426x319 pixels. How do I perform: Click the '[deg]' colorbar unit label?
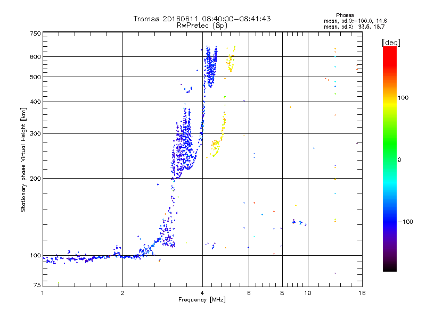pos(391,43)
